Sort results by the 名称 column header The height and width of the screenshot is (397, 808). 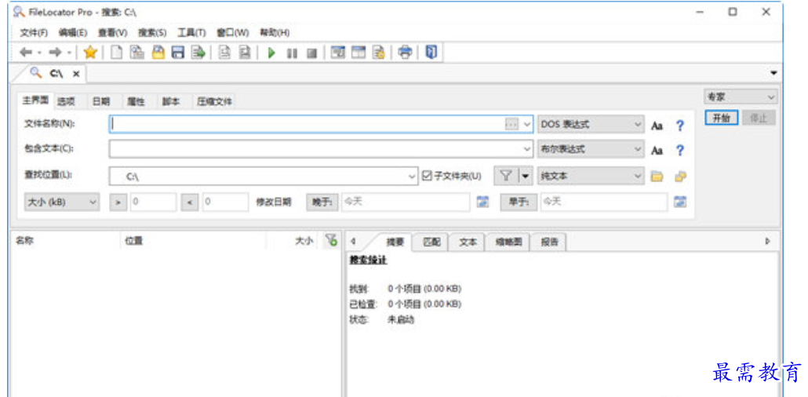65,241
